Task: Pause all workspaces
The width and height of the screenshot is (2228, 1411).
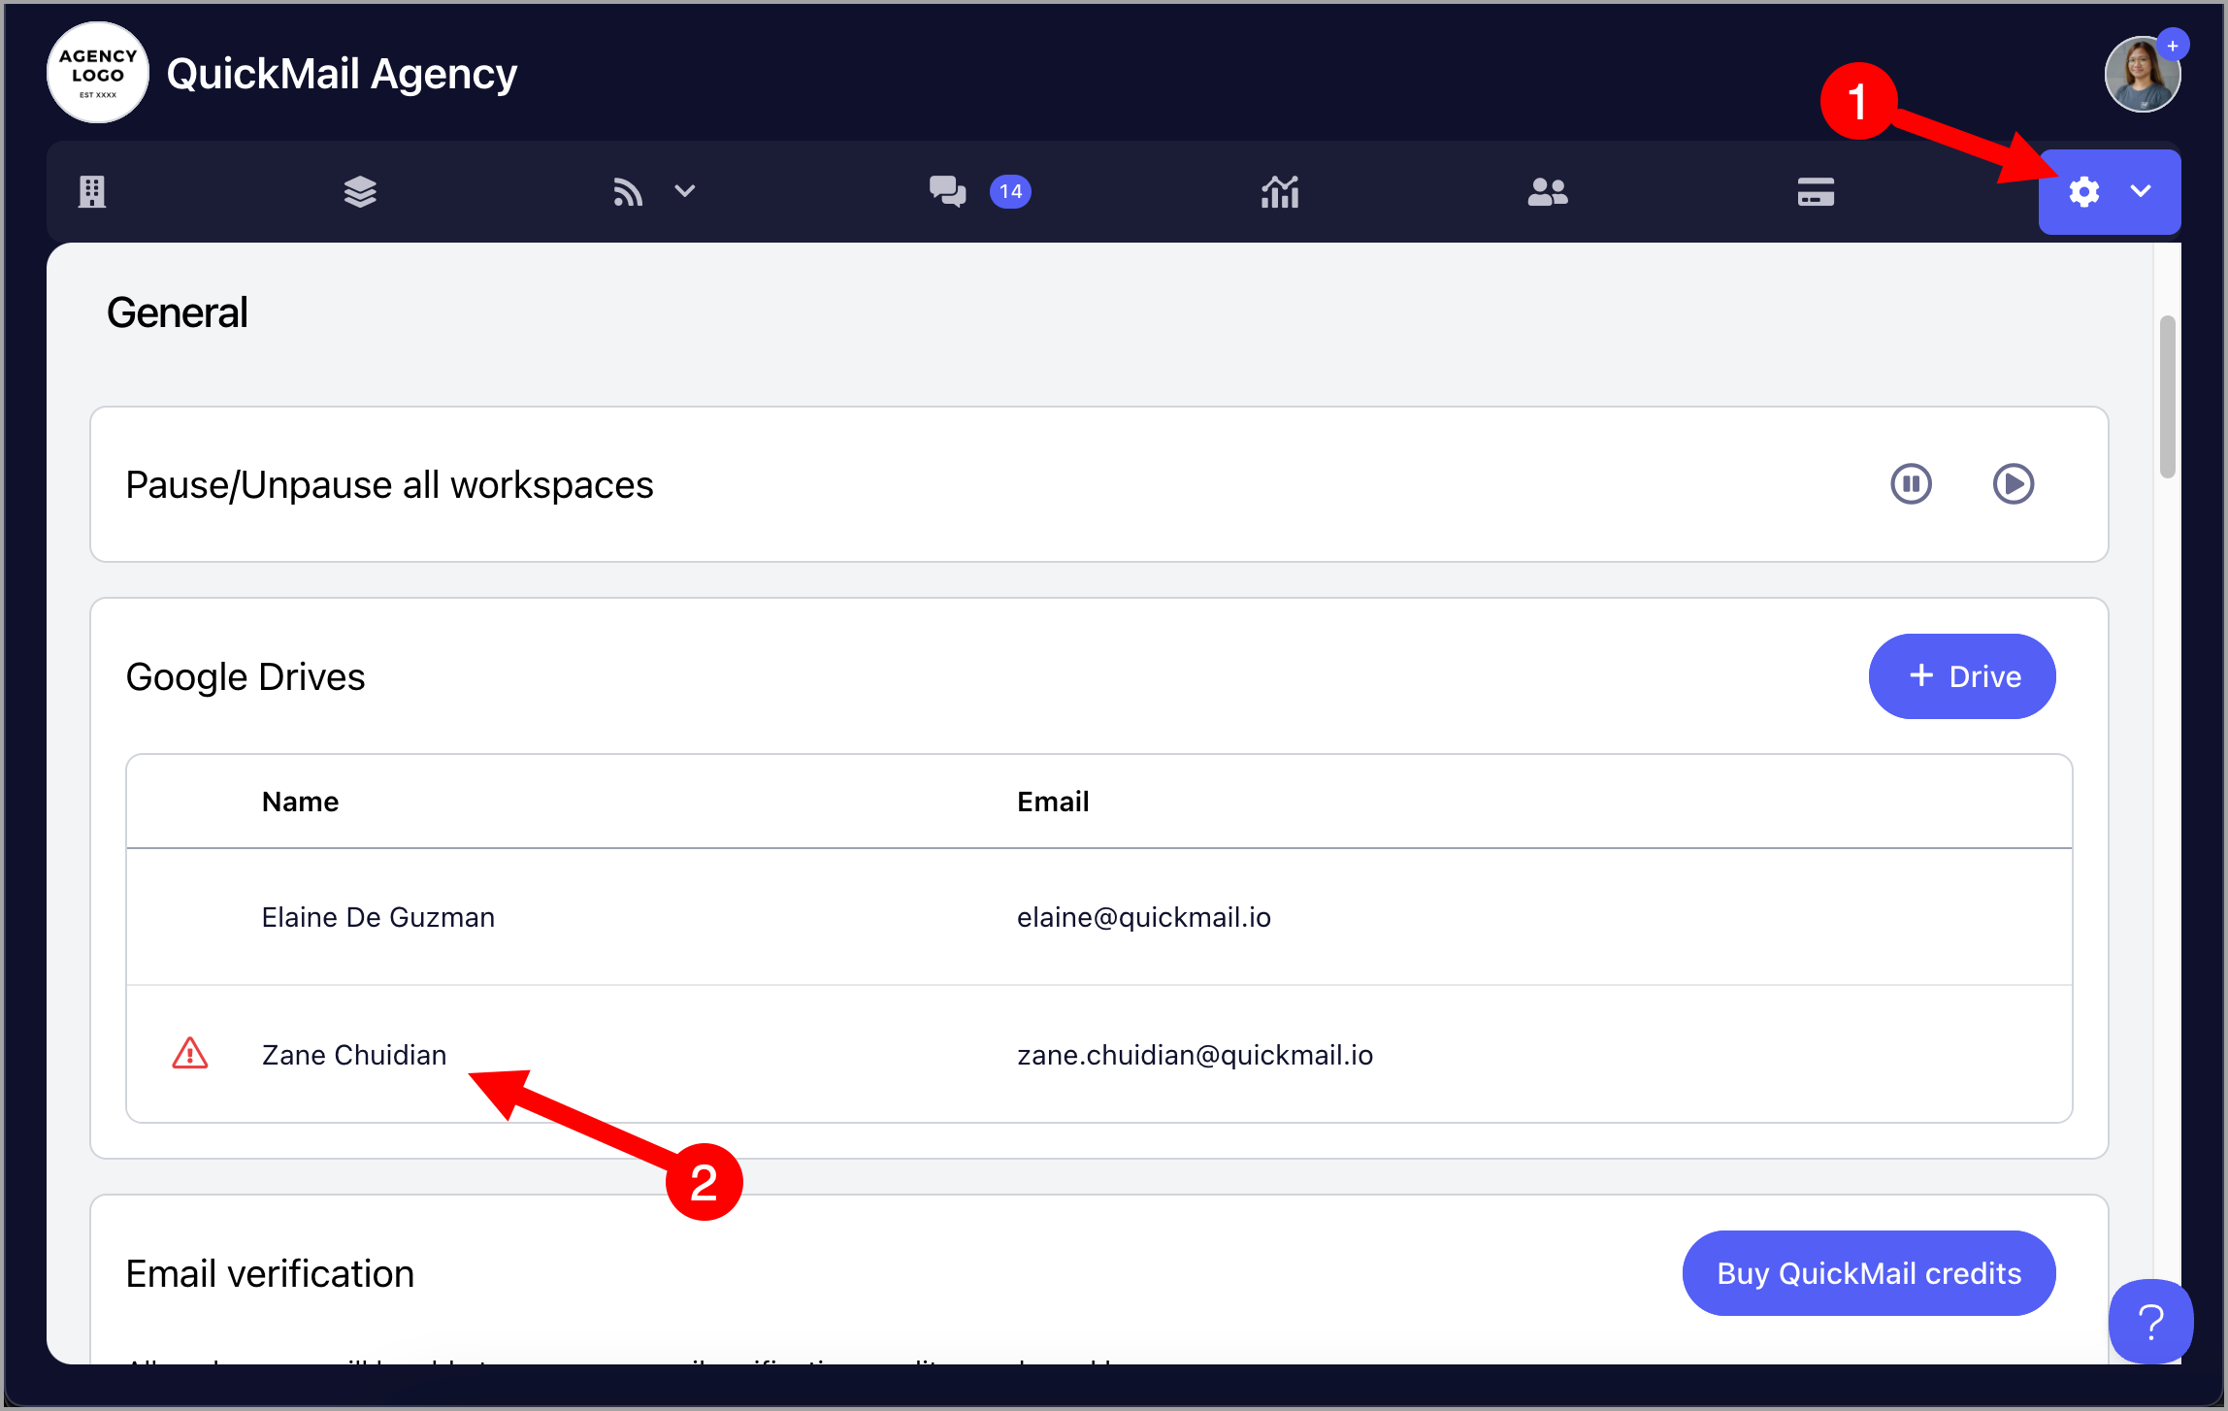Action: click(1911, 484)
